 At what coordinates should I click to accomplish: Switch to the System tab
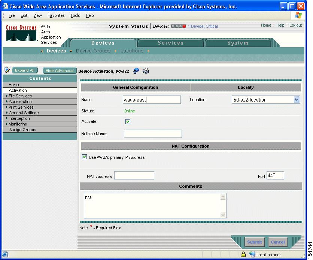(x=238, y=43)
